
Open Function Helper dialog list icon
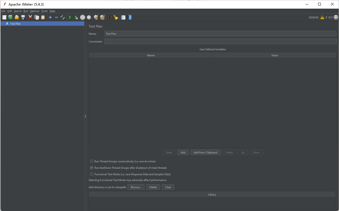[x=123, y=17]
